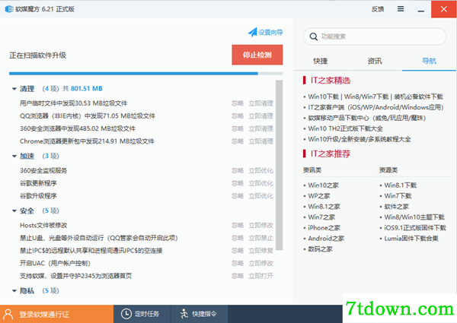The image size is (457, 323).
Task: Open Win7之家 link
Action: (x=321, y=217)
